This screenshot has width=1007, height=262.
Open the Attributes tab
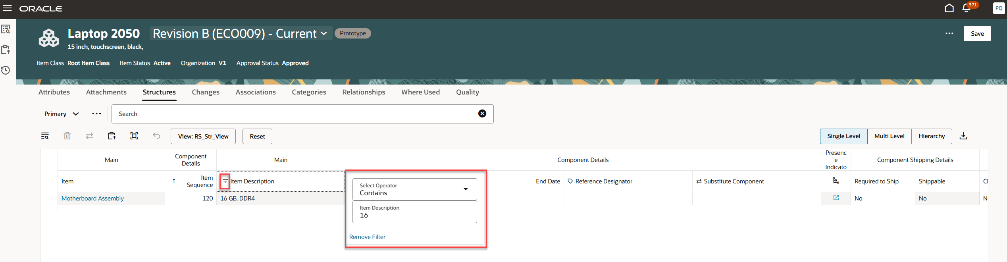click(54, 92)
